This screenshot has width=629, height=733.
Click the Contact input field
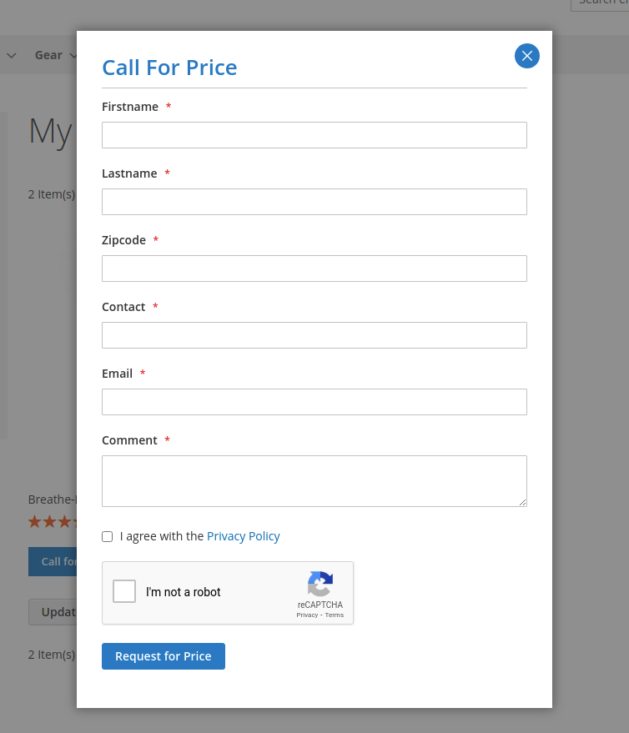pos(314,335)
